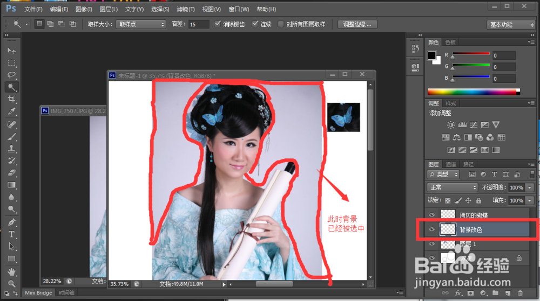Click the red R slider
The image size is (540, 301).
471,54
